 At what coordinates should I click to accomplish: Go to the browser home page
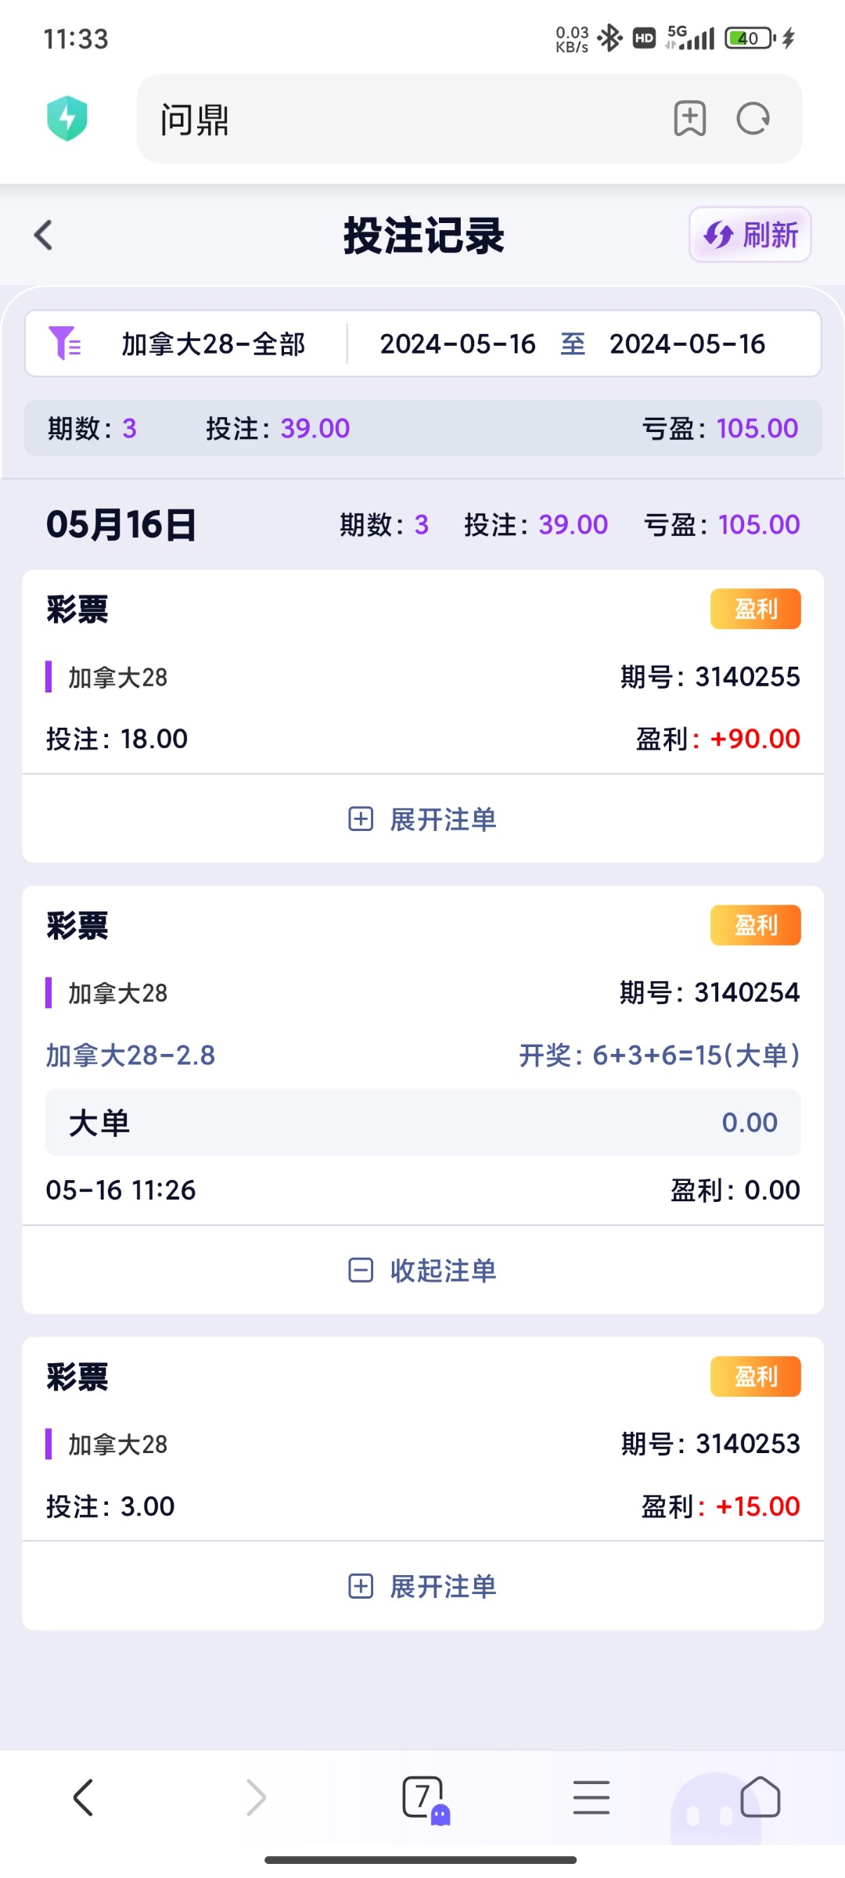click(x=760, y=1797)
